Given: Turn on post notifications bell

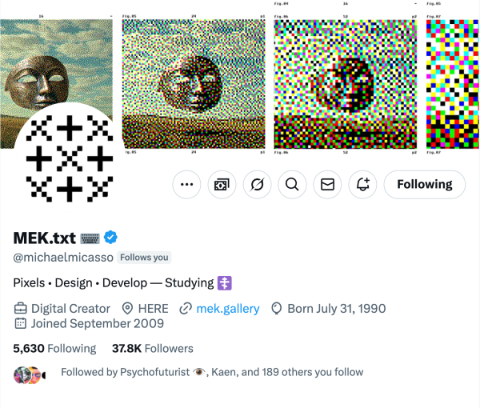Looking at the screenshot, I should tap(362, 185).
